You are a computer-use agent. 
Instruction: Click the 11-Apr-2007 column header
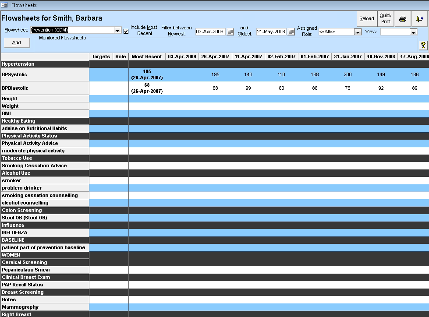point(248,56)
